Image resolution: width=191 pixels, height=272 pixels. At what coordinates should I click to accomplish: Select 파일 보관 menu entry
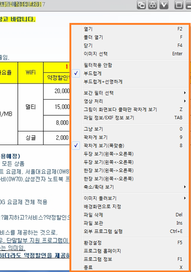point(135,223)
